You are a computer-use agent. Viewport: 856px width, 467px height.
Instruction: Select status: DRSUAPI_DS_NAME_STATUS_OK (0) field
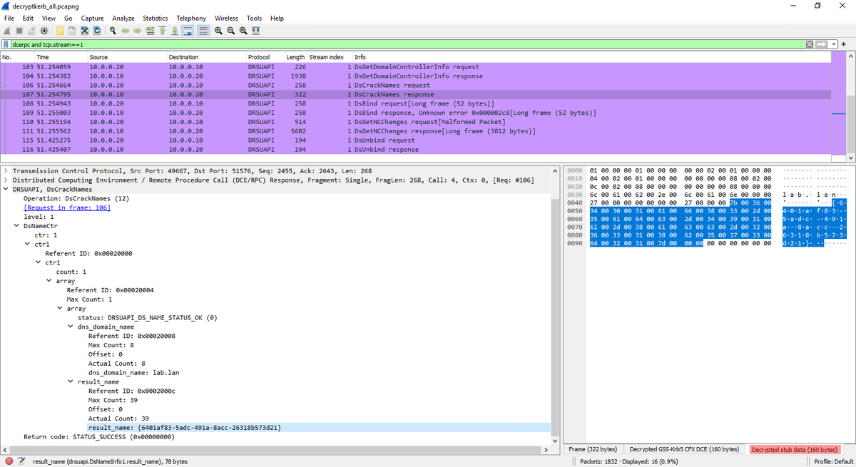(x=147, y=317)
